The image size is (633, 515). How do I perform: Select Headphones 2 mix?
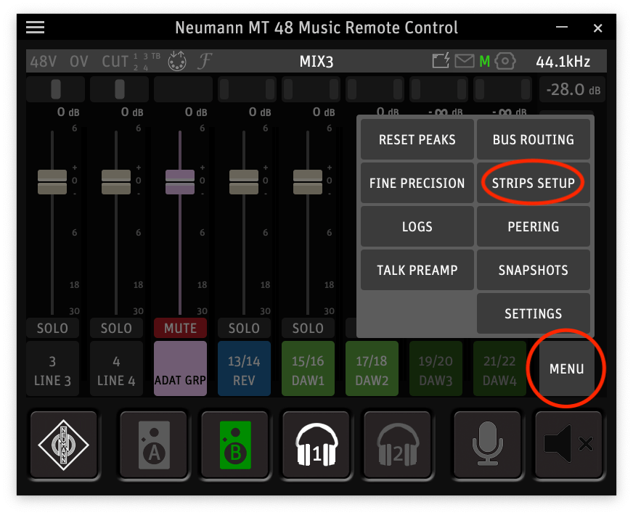398,444
